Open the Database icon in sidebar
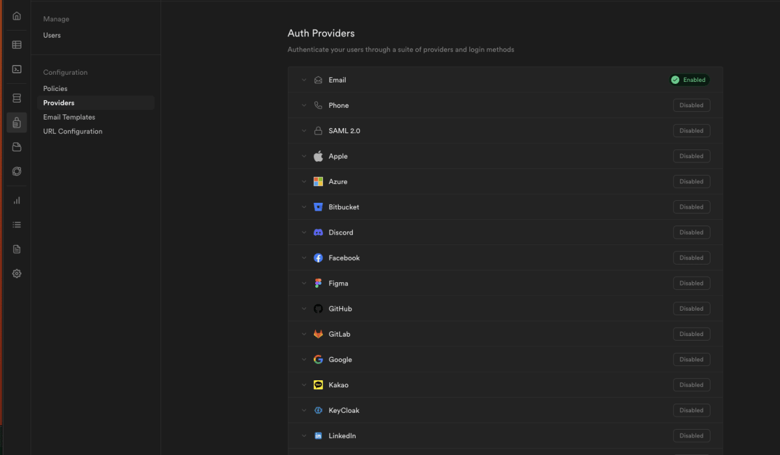The height and width of the screenshot is (455, 780). (x=17, y=98)
